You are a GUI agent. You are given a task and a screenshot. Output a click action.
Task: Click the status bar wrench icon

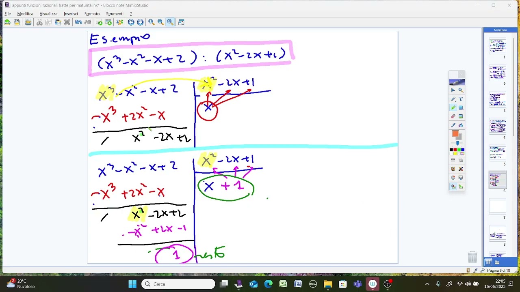483,271
